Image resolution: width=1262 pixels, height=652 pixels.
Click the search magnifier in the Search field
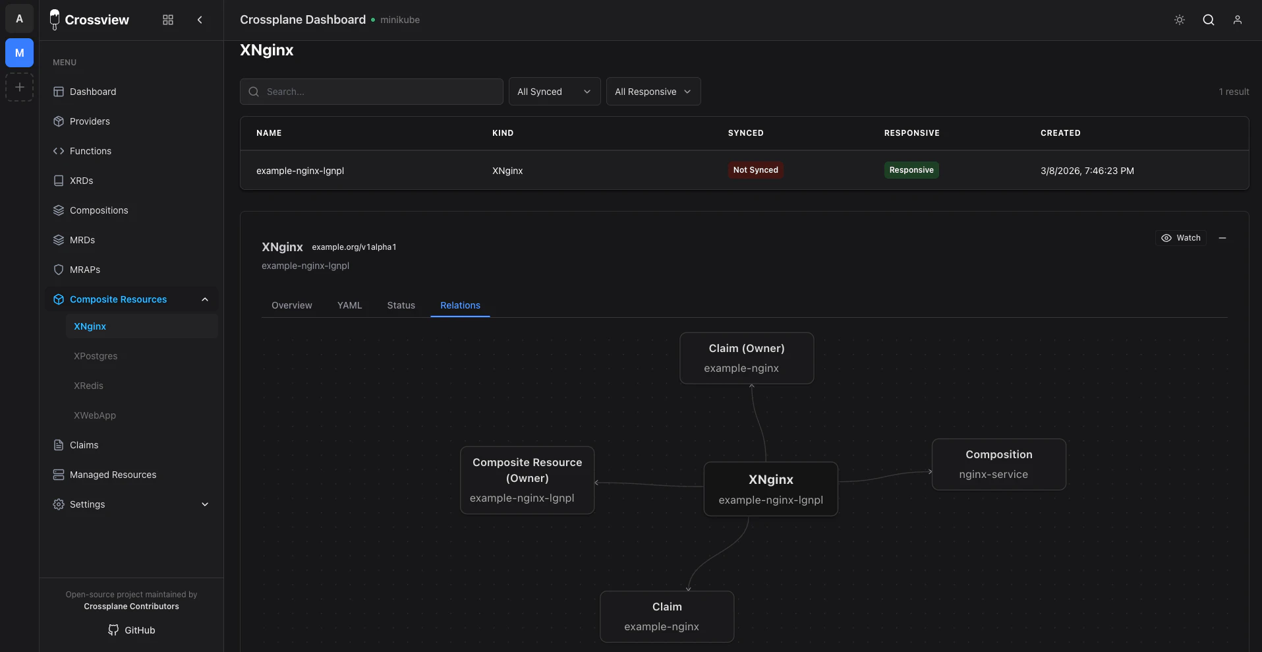pyautogui.click(x=254, y=92)
